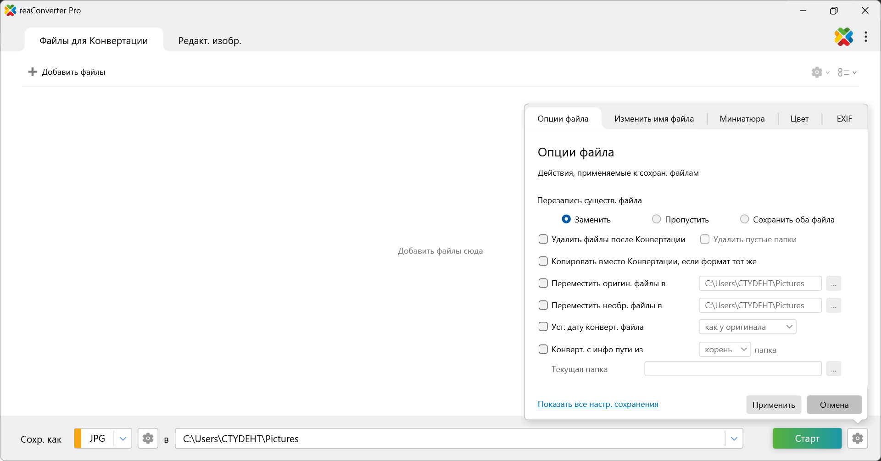Click the colorful reaConverter logo at top right
The width and height of the screenshot is (881, 461).
[x=843, y=37]
